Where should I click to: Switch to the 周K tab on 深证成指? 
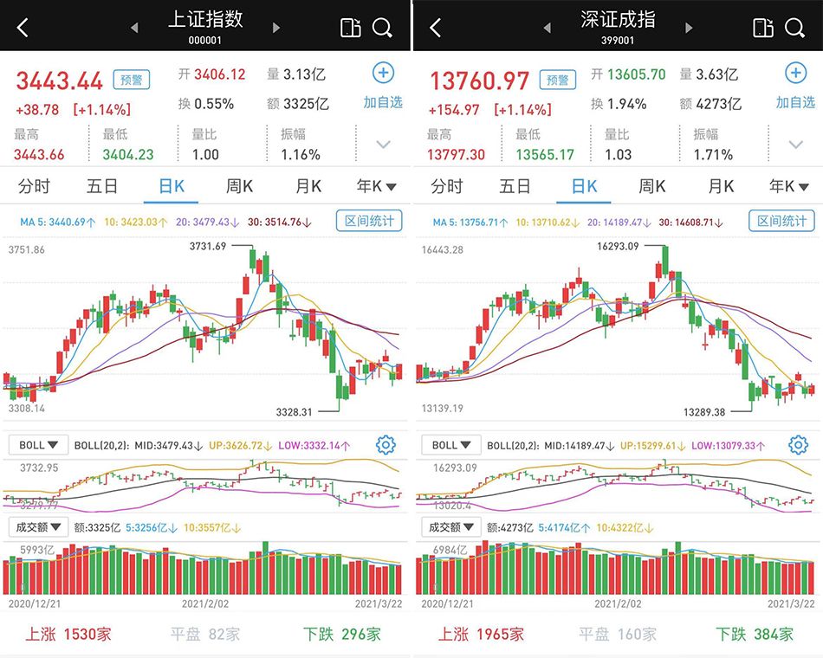pos(651,186)
